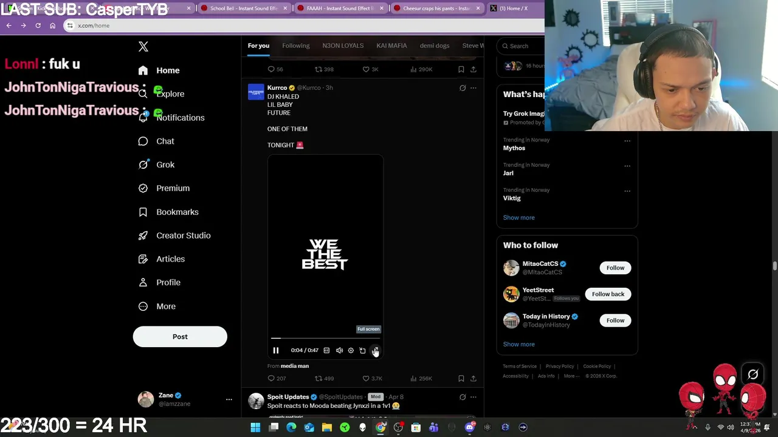This screenshot has width=778, height=437.
Task: Open Terms of Service link
Action: pyautogui.click(x=520, y=366)
